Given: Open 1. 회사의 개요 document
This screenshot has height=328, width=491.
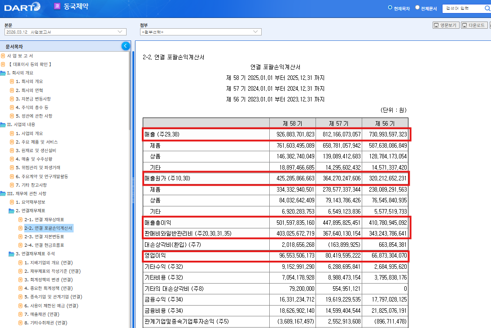Looking at the screenshot, I should (29, 81).
